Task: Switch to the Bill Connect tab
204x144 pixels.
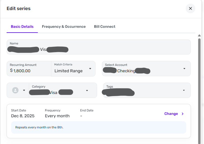Action: (x=105, y=26)
